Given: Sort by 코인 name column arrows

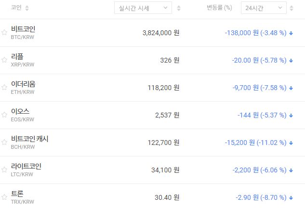Looking at the screenshot, I should pos(27,8).
